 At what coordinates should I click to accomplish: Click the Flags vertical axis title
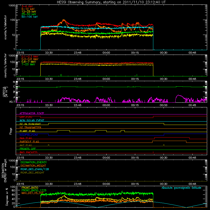(x=10, y=131)
